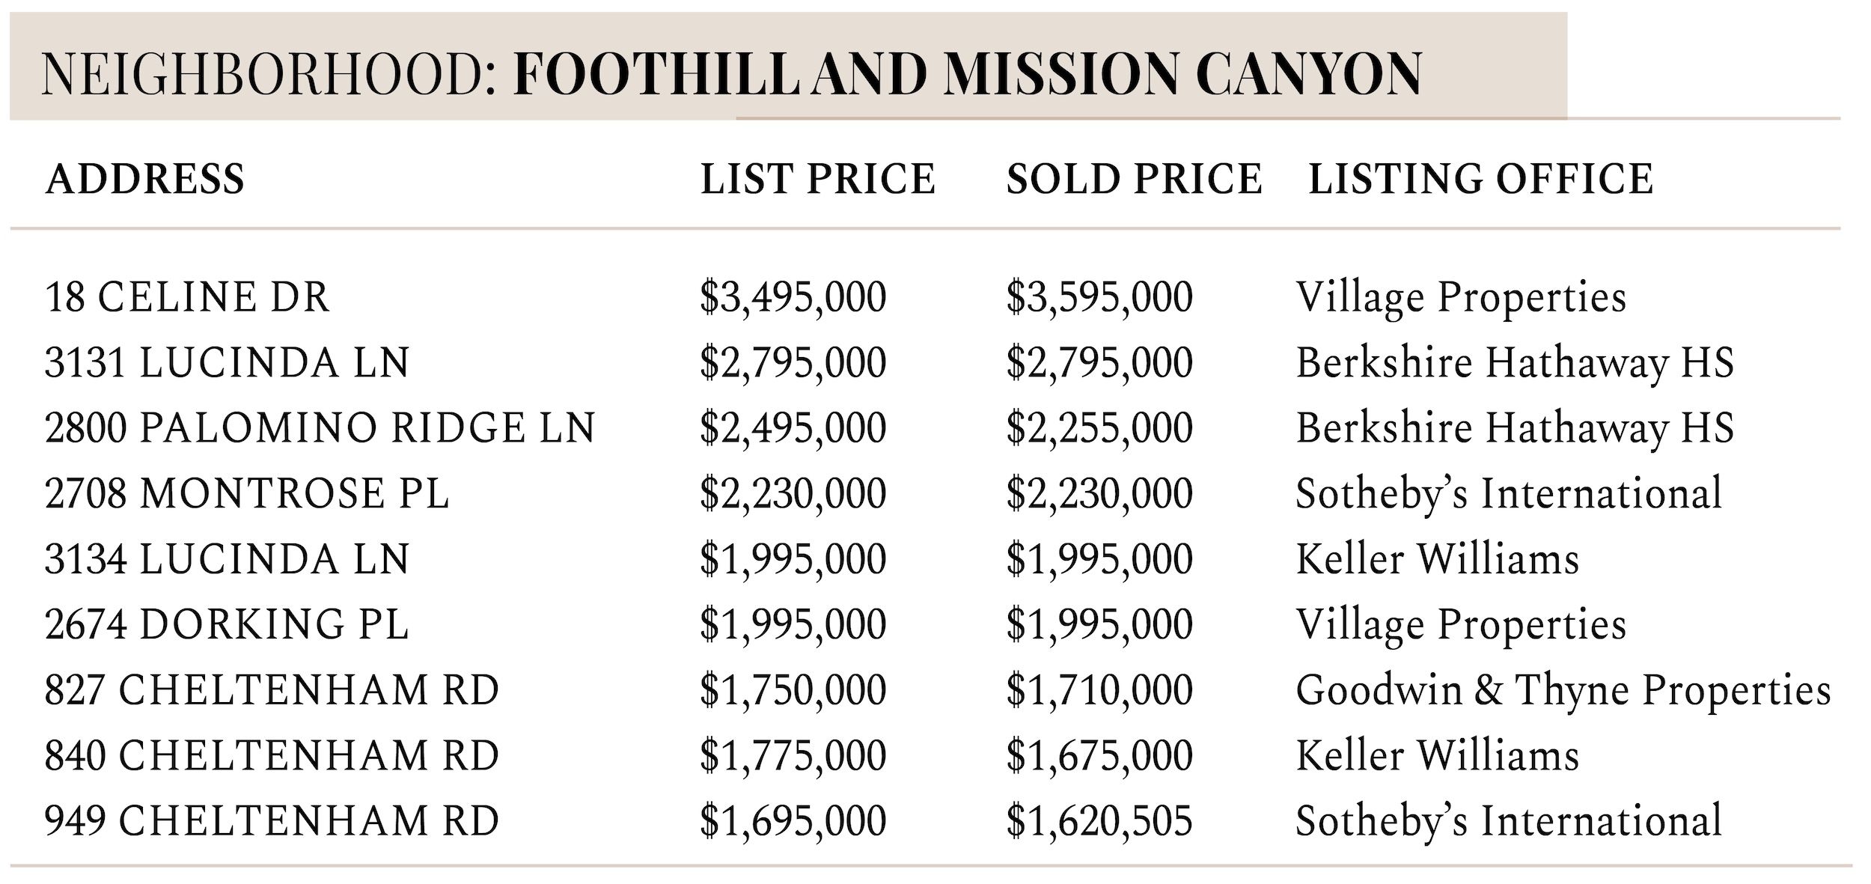
Task: Click the Listing Office column header
Action: 1480,179
